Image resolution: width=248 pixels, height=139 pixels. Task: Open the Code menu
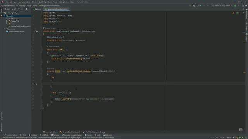point(28,2)
